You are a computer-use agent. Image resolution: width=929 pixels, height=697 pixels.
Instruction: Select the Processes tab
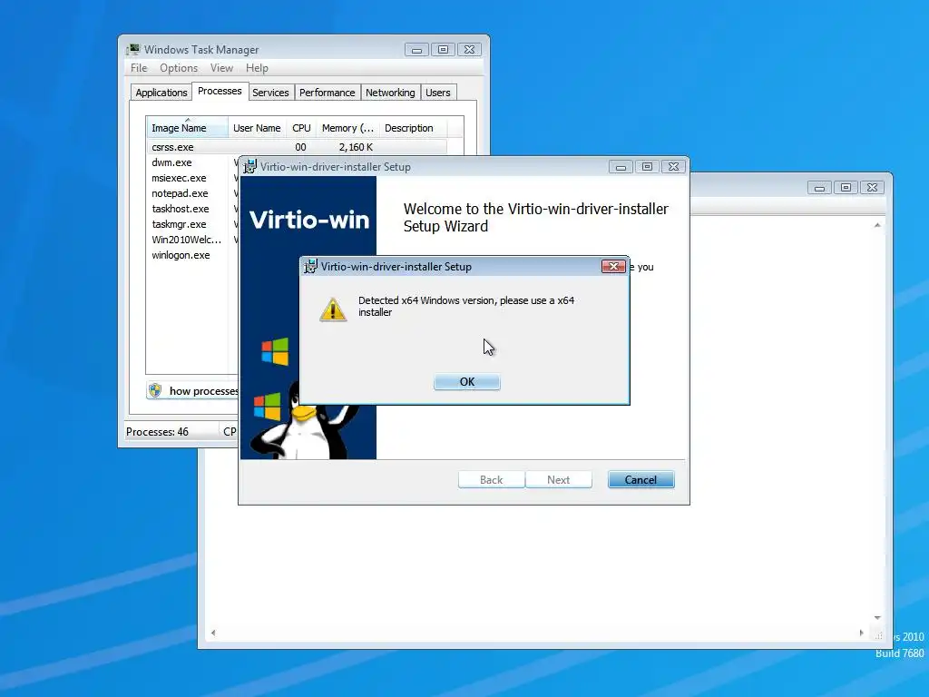[220, 92]
